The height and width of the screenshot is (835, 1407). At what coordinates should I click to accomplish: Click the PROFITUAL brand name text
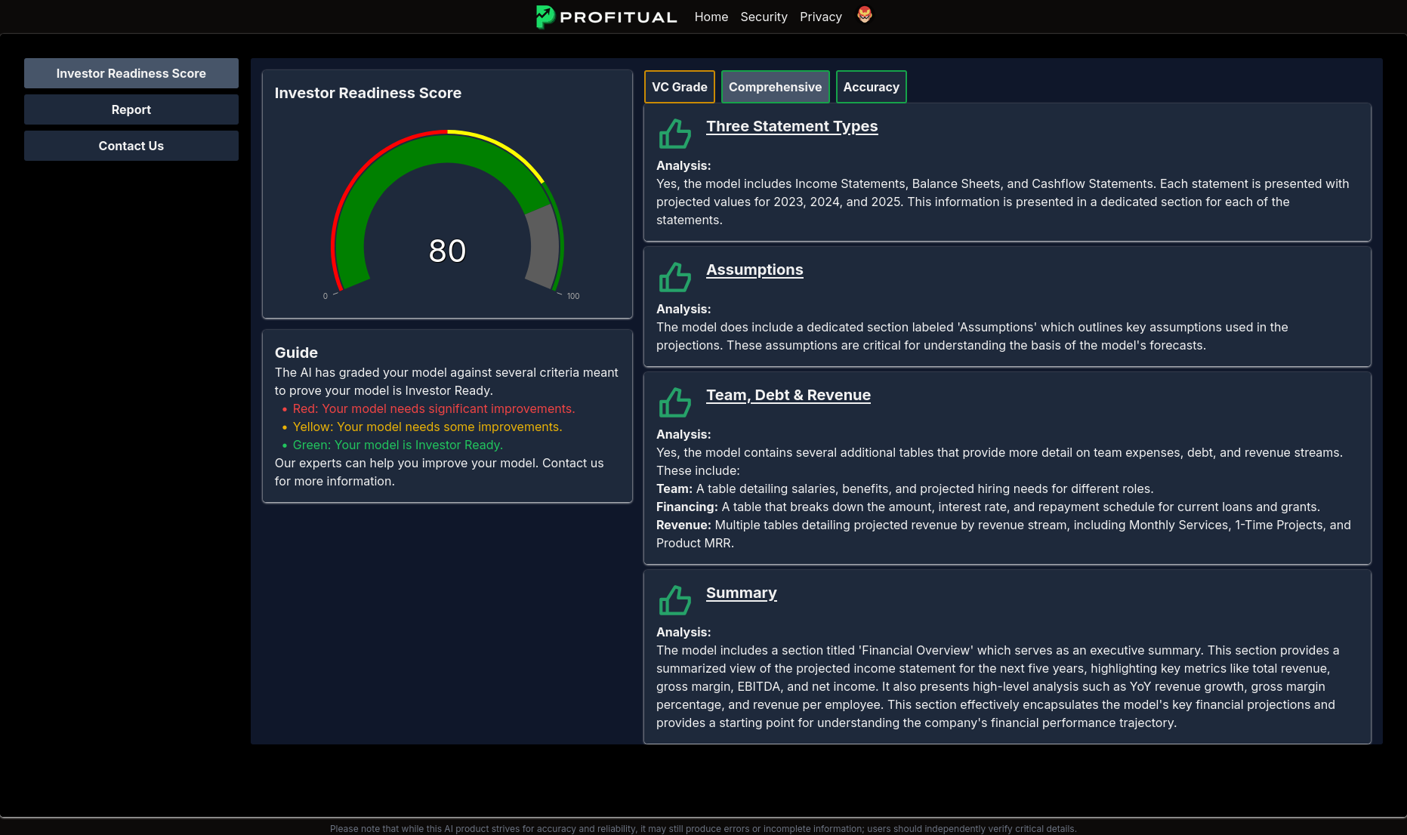coord(619,17)
